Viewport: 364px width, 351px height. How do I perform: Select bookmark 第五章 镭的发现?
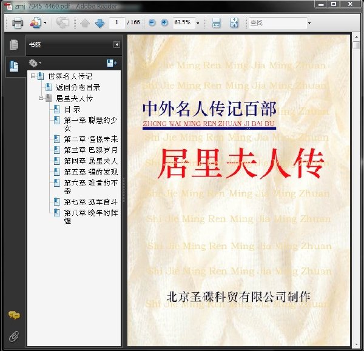point(91,172)
